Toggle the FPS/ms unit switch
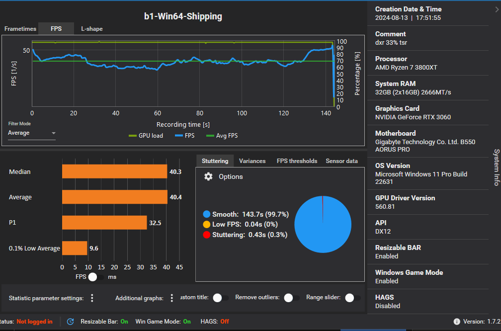Image resolution: width=501 pixels, height=331 pixels. pyautogui.click(x=92, y=277)
